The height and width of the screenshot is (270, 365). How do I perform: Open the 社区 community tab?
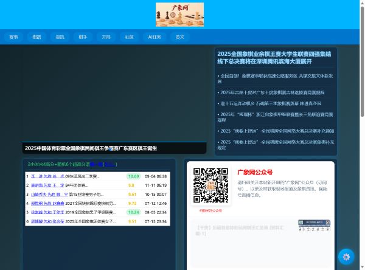click(129, 37)
